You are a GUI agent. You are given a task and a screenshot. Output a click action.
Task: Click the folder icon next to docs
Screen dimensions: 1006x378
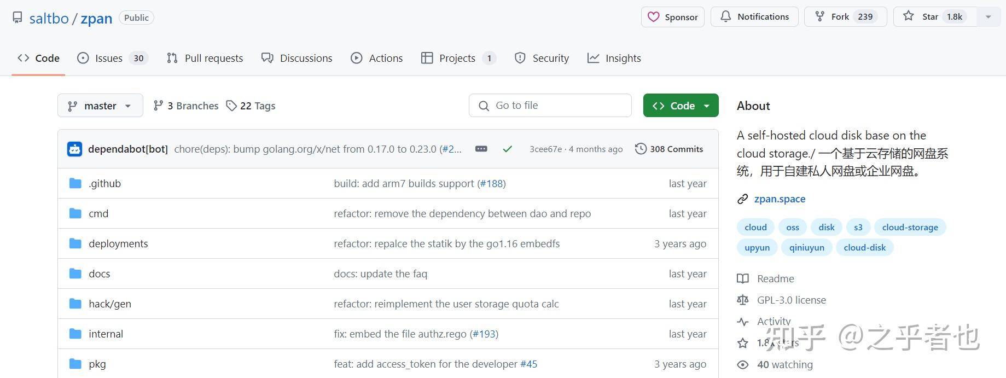point(75,274)
